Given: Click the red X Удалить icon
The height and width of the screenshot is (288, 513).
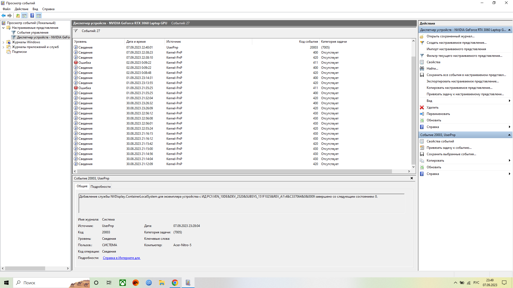Looking at the screenshot, I should pyautogui.click(x=422, y=107).
